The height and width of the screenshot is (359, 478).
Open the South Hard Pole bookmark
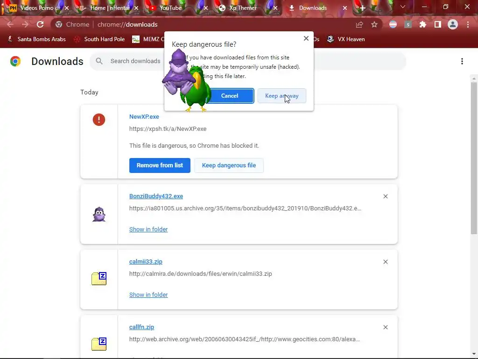100,39
